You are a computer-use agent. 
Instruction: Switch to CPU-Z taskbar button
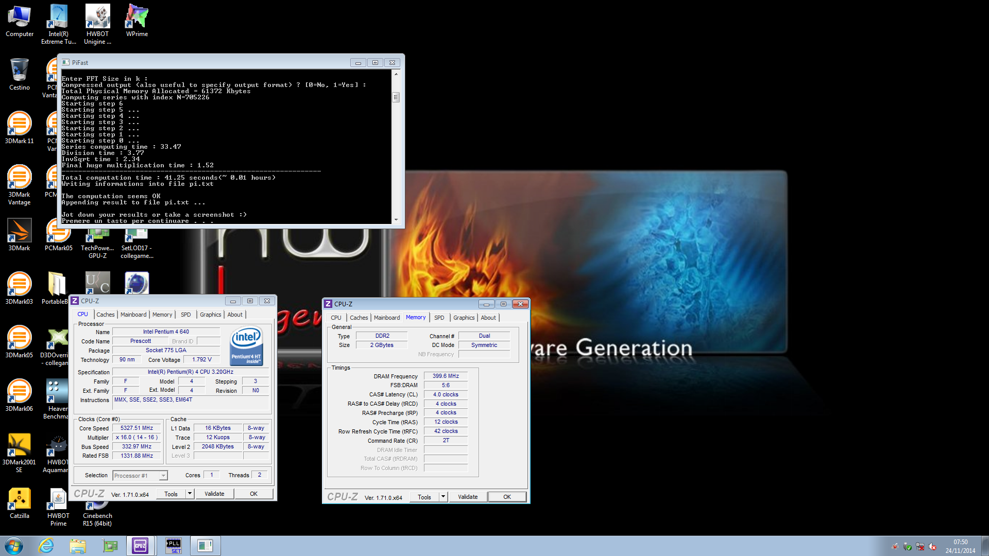click(x=140, y=546)
